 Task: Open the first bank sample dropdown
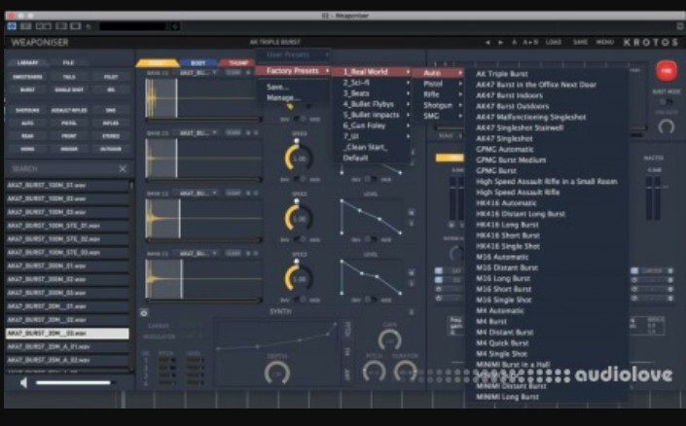coord(198,73)
